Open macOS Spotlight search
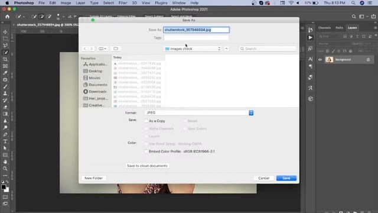This screenshot has height=213, width=378. pos(353,3)
